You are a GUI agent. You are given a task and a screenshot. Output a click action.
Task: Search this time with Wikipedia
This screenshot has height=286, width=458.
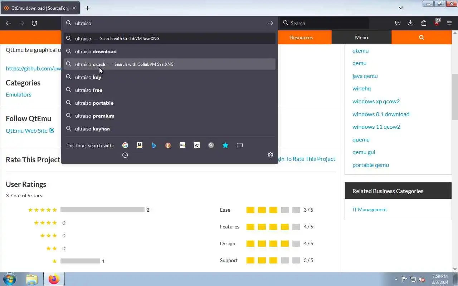pyautogui.click(x=197, y=145)
